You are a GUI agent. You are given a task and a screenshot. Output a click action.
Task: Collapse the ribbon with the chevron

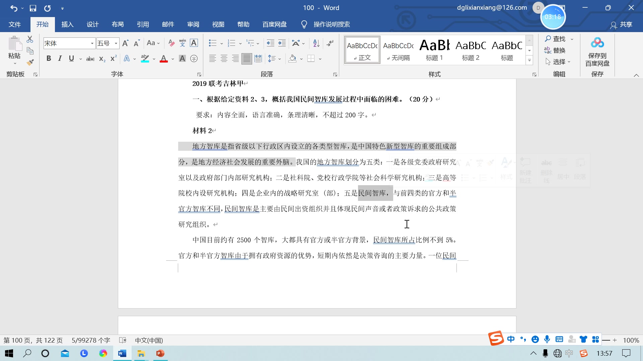click(636, 75)
